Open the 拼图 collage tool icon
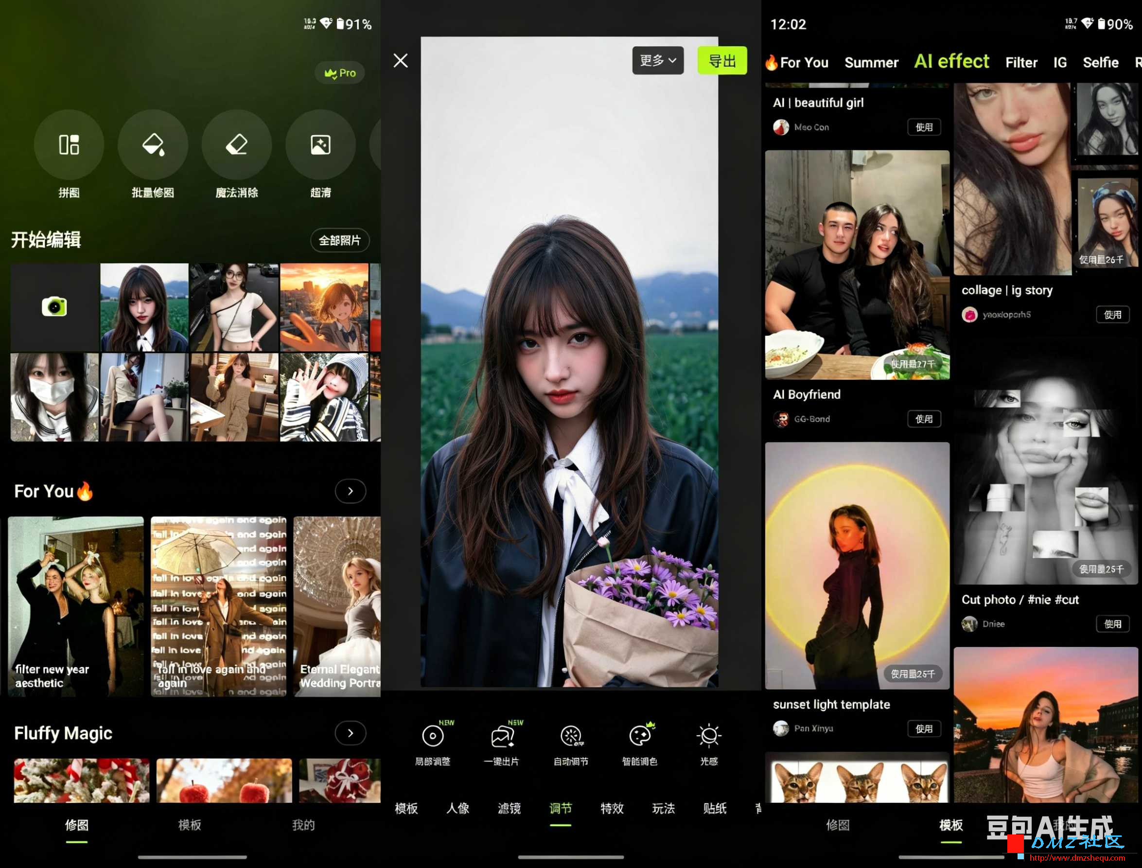1142x868 pixels. [69, 145]
